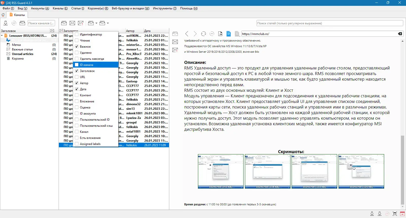Viewport: 406px width, 218px height.
Task: Open the article highlighter dropdown arrow
Action: (96, 23)
